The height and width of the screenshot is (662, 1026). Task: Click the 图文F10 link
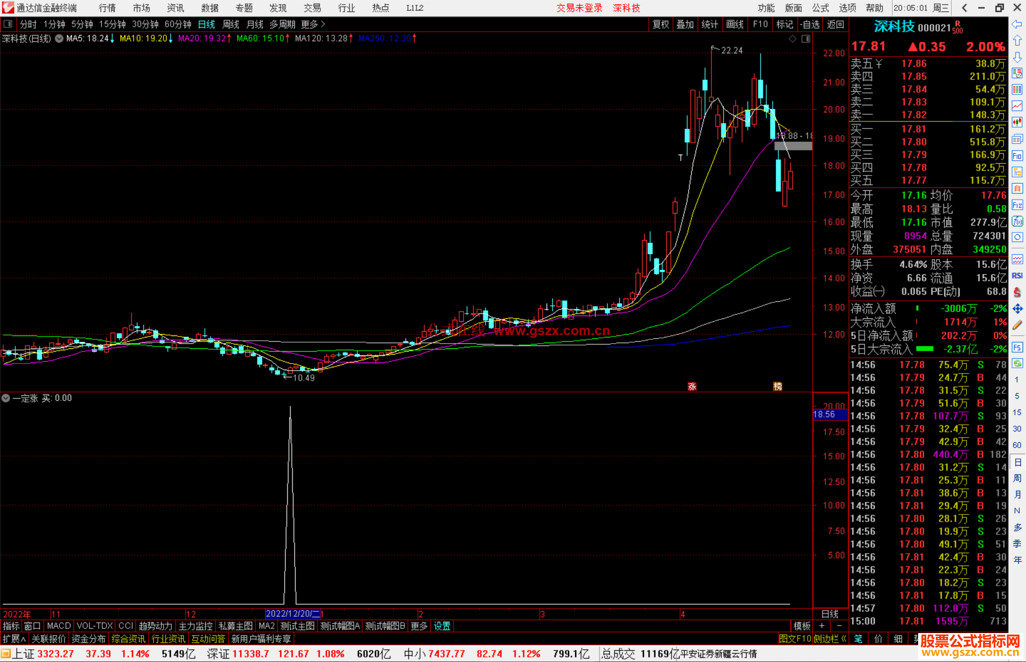pyautogui.click(x=794, y=639)
